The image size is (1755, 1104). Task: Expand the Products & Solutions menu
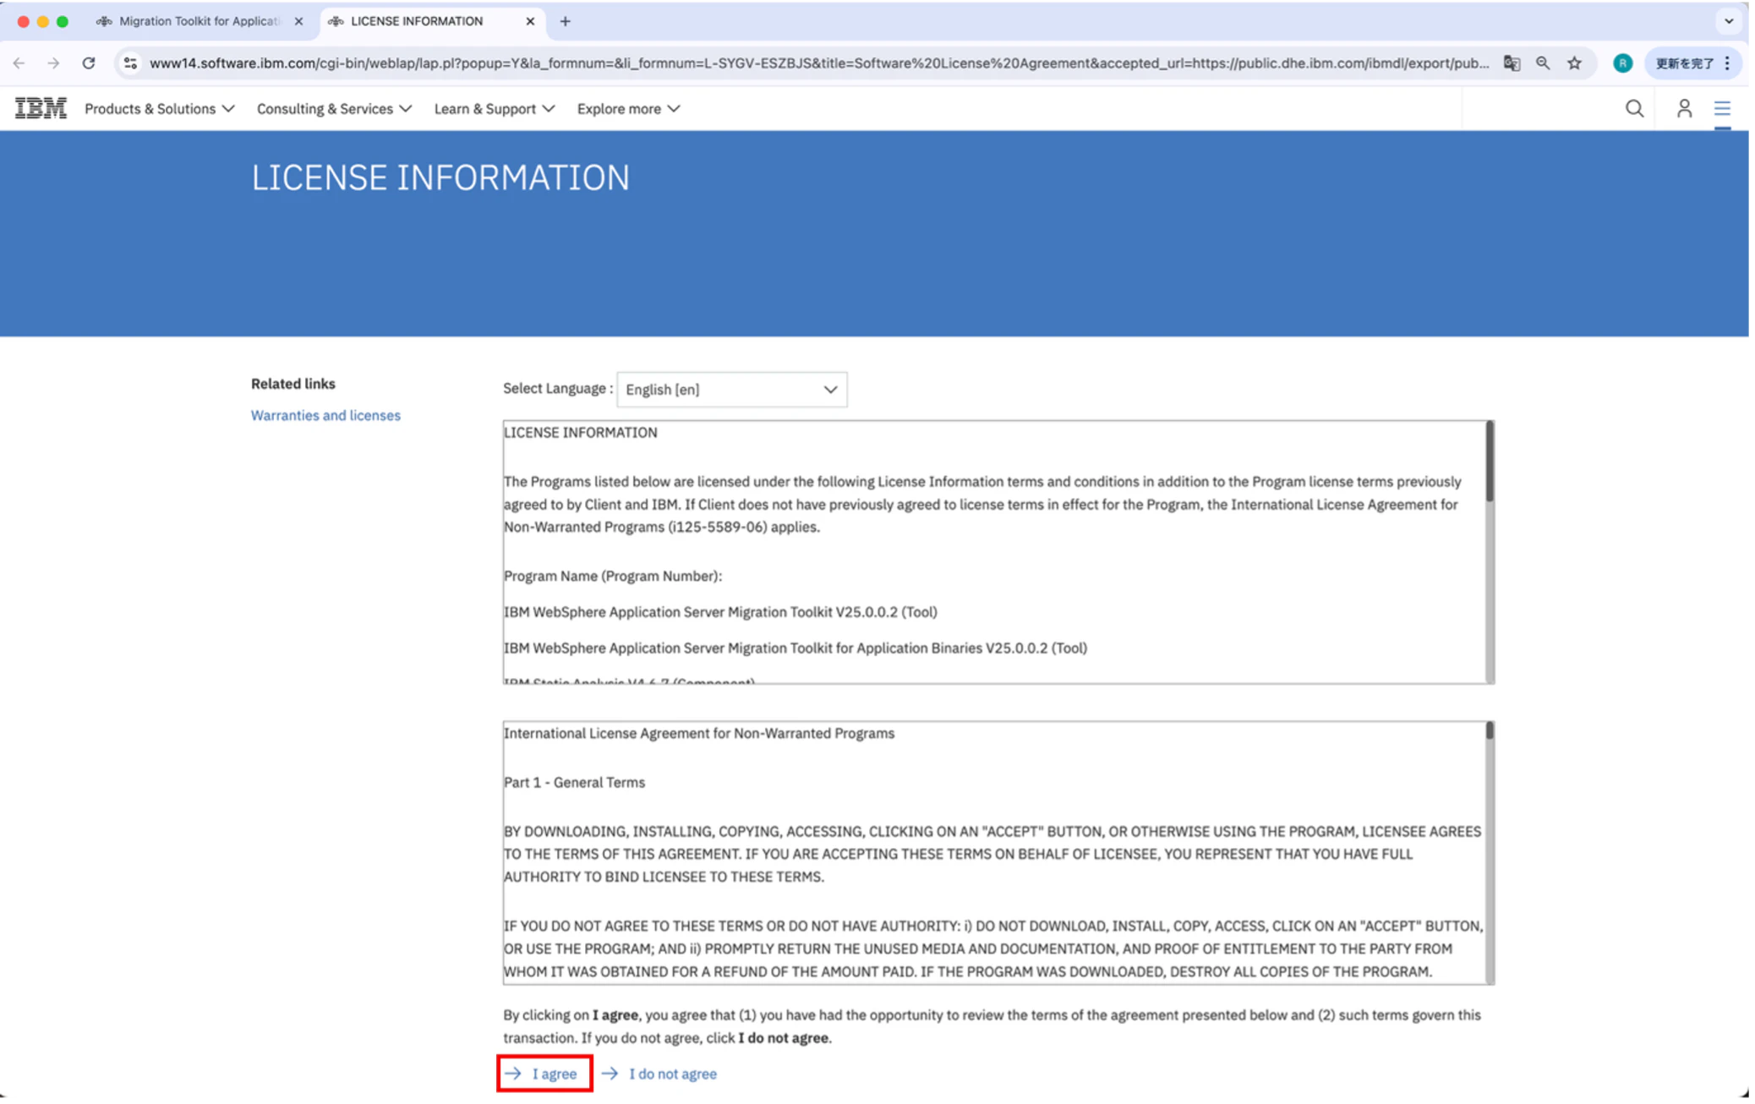pyautogui.click(x=160, y=108)
